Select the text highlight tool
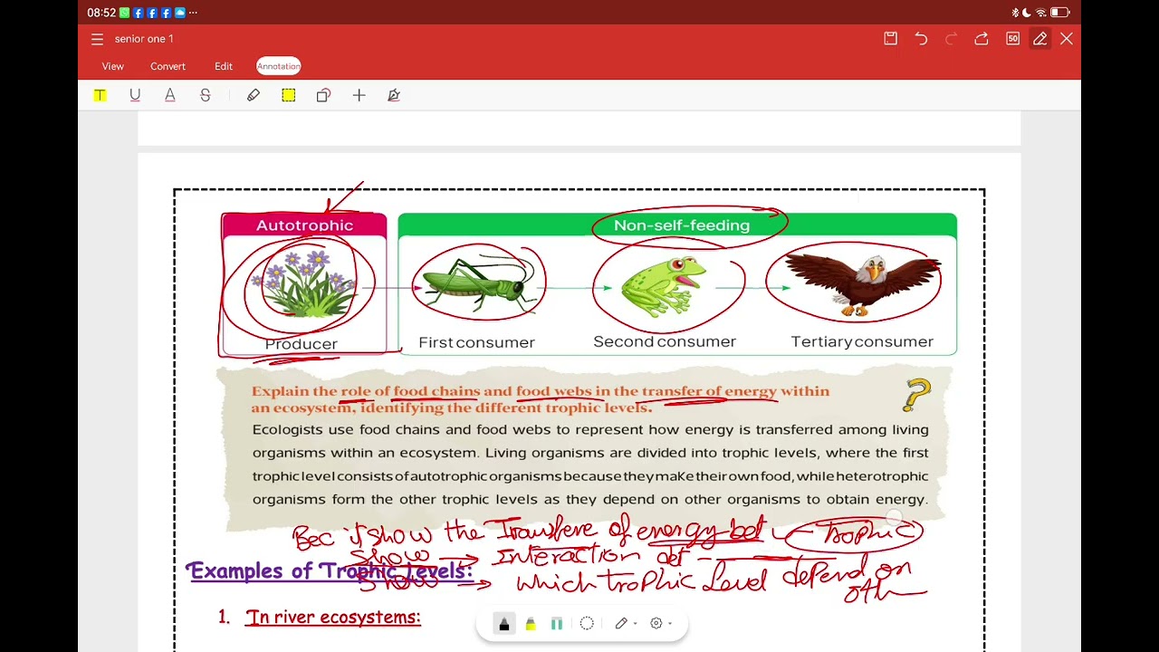This screenshot has height=652, width=1159. [100, 95]
